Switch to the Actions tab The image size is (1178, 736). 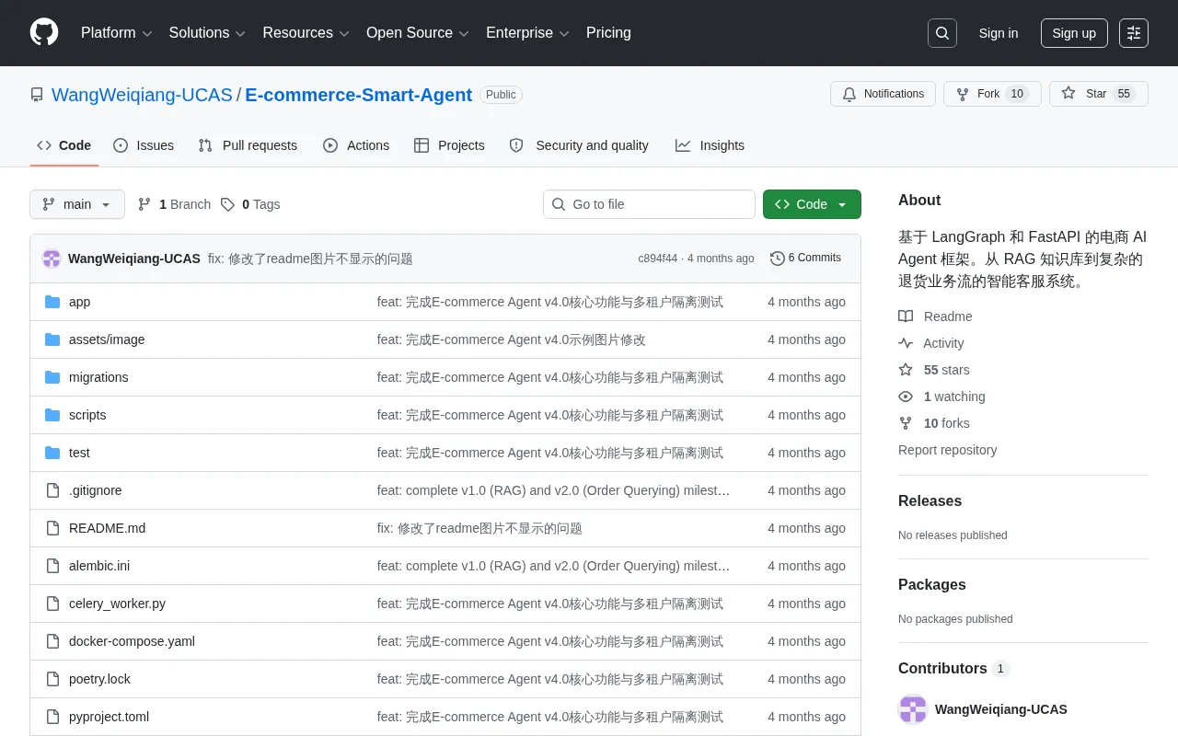pos(356,145)
